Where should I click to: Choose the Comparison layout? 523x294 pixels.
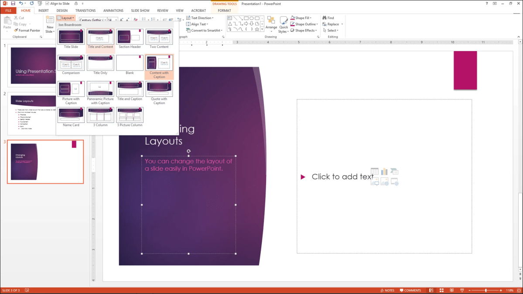[x=71, y=65]
